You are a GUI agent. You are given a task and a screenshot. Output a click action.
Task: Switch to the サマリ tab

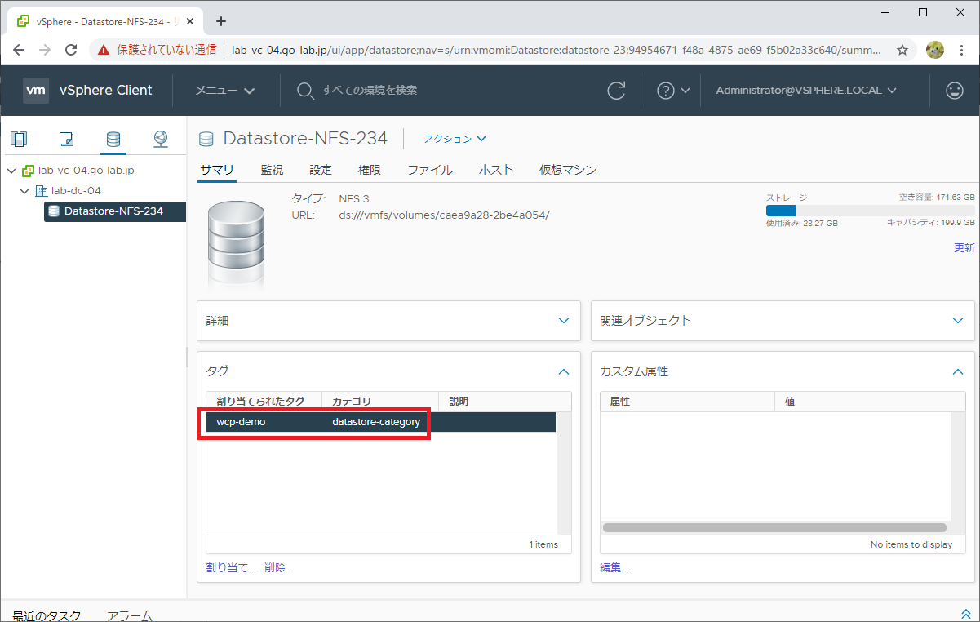coord(217,170)
